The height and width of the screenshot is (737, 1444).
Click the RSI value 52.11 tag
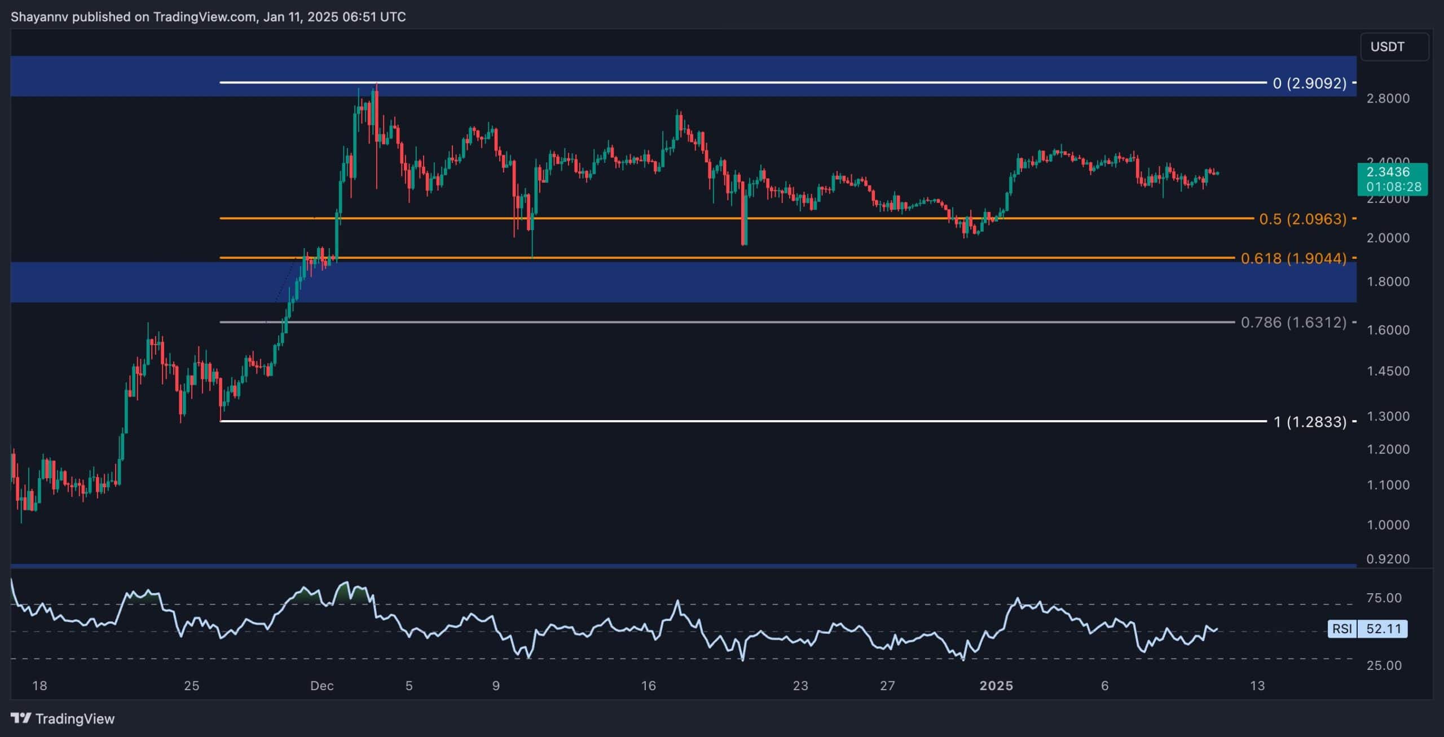[1383, 628]
